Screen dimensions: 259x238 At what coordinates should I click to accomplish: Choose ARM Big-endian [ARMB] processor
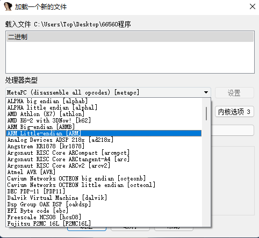tap(104, 127)
